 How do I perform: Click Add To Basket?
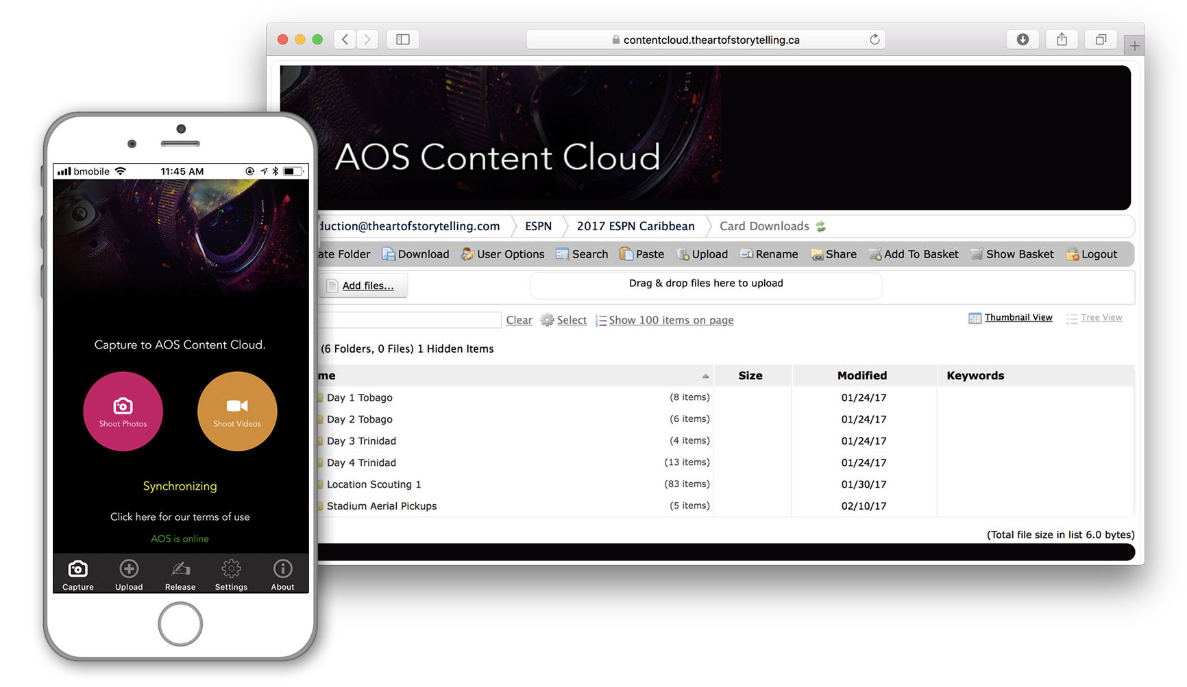pos(914,254)
